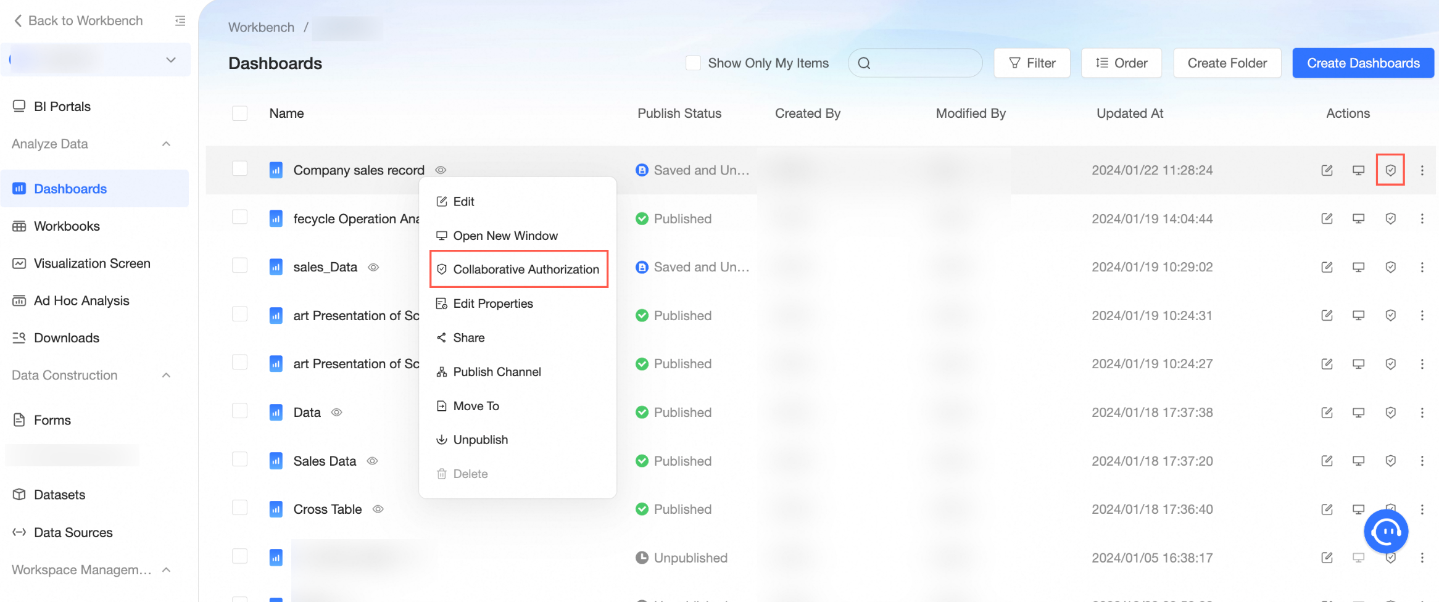Click the eye icon next to Cross Table
The image size is (1439, 602).
click(378, 509)
